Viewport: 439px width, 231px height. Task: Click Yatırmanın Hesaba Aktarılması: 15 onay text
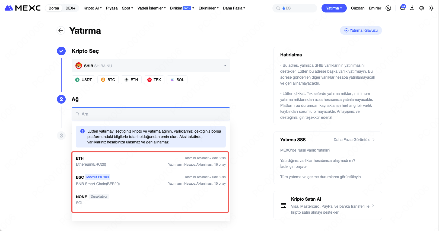197,184
